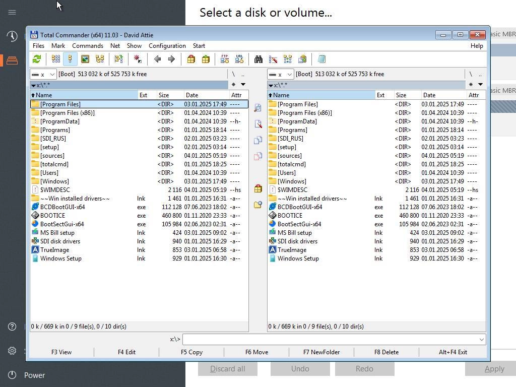This screenshot has height=387, width=516.
Task: Open right panel directory history arrow
Action: [480, 85]
